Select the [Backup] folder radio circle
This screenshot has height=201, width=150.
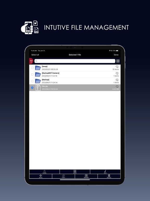pyautogui.click(x=32, y=81)
